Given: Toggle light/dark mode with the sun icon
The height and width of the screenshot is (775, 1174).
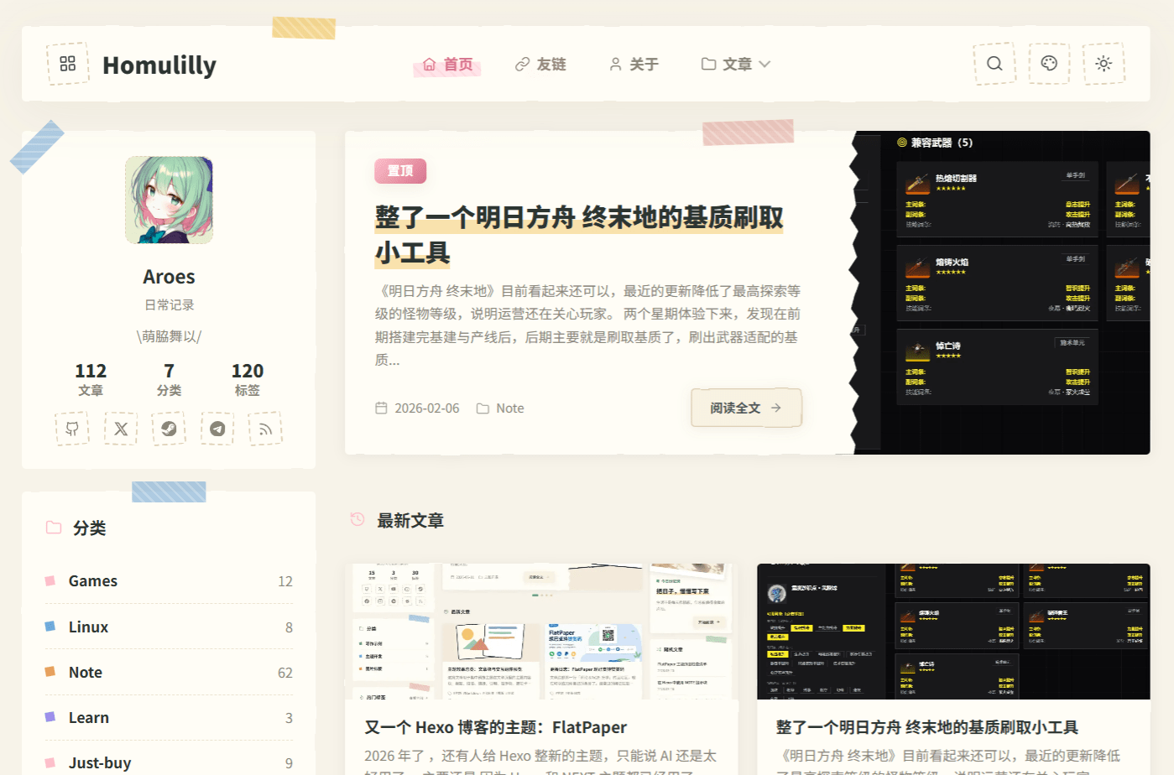Looking at the screenshot, I should (x=1104, y=64).
